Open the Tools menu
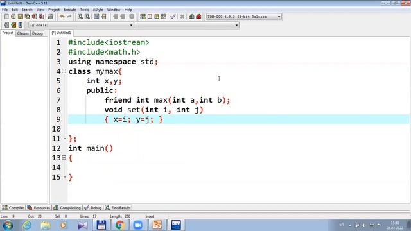 (x=84, y=10)
